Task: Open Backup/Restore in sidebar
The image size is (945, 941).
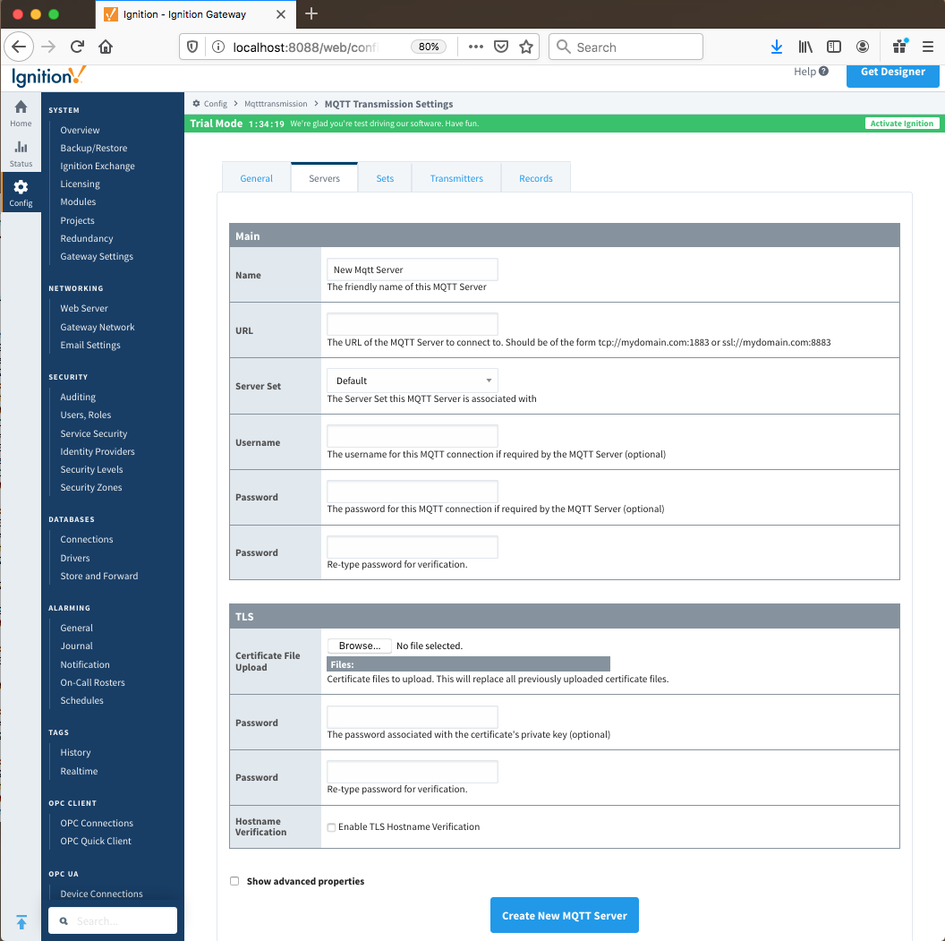Action: pos(93,149)
